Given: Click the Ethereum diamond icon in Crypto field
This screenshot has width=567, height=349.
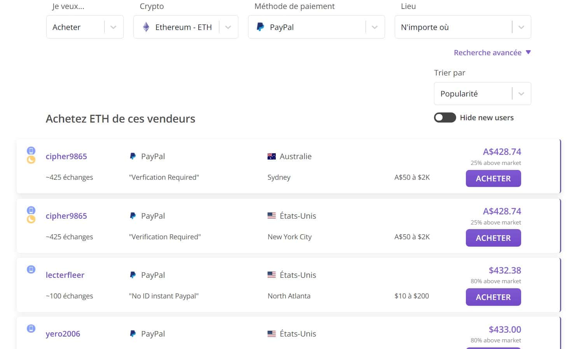Looking at the screenshot, I should [146, 27].
